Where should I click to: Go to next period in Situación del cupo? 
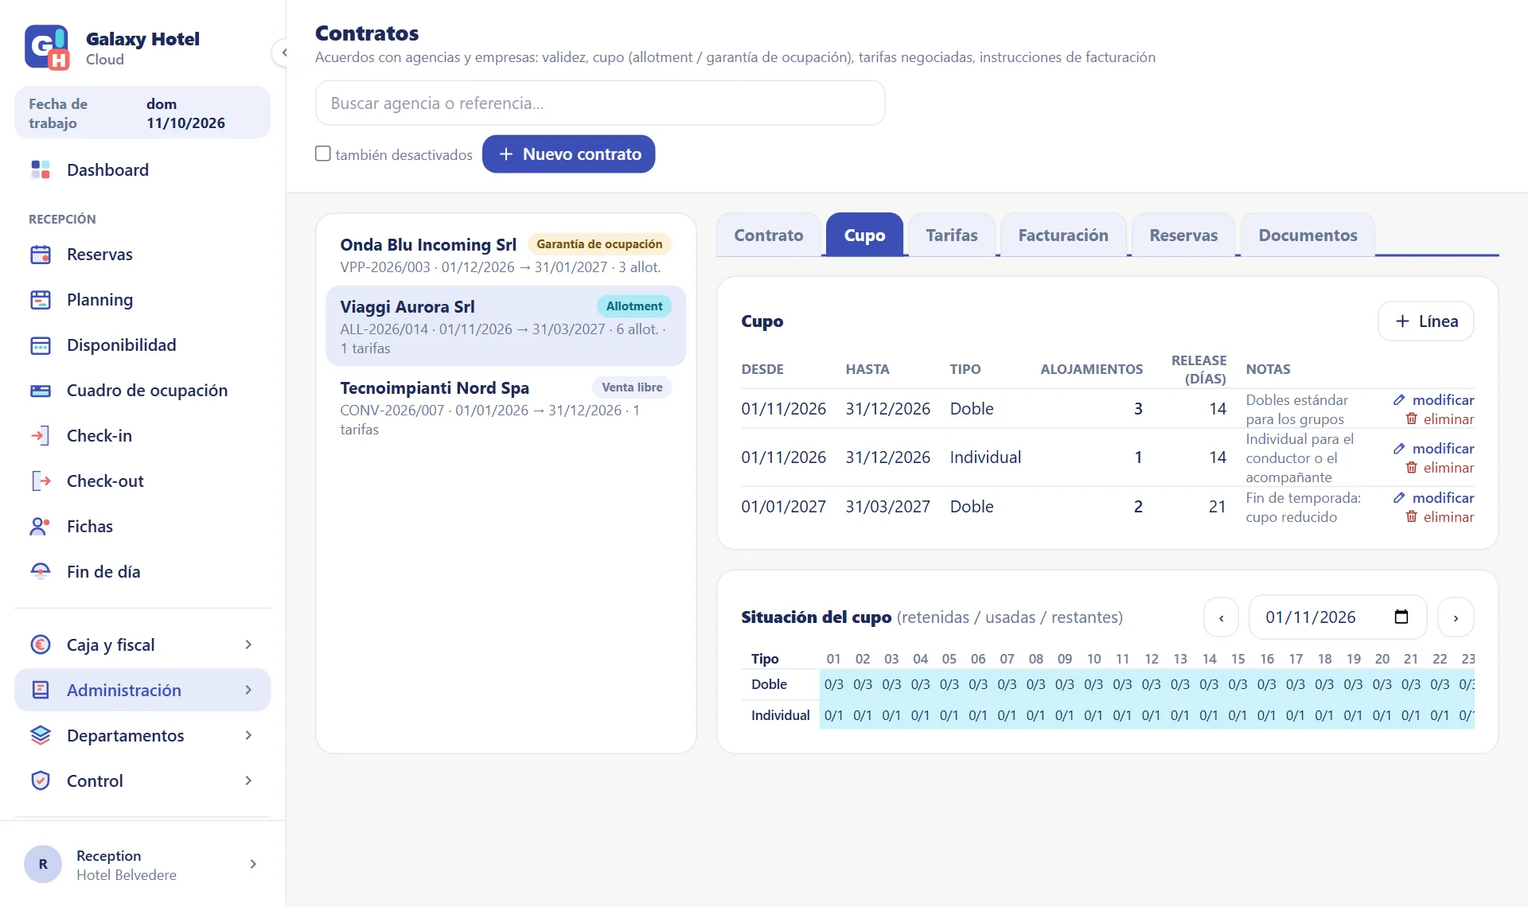(x=1456, y=617)
